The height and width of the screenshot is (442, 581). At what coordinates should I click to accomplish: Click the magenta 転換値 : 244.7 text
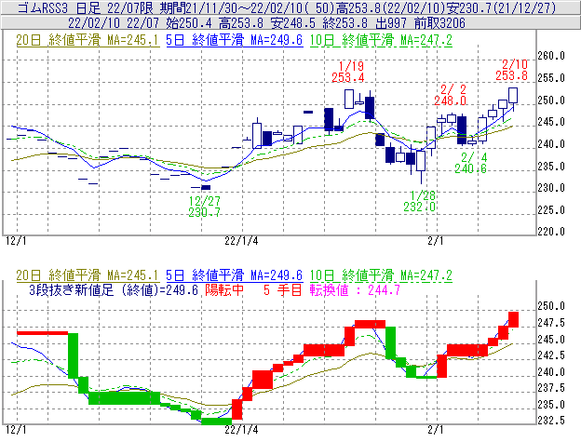(355, 289)
